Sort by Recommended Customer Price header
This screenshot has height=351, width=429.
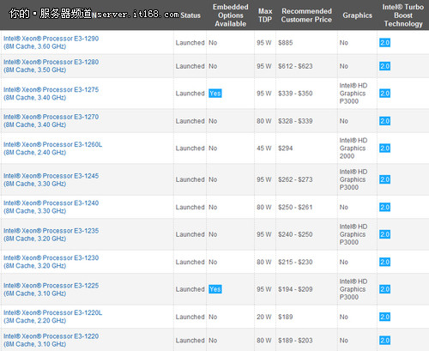(x=306, y=15)
